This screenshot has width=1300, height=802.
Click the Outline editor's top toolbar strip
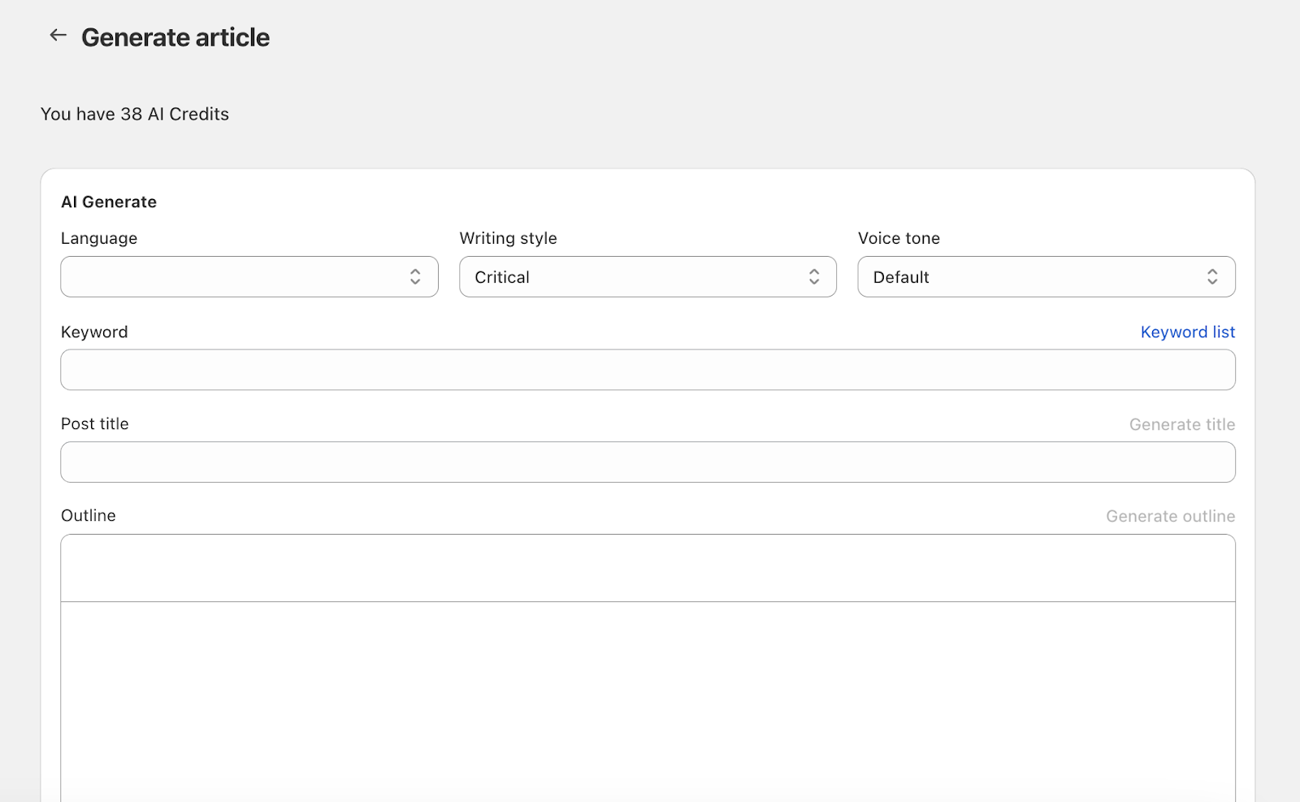[x=648, y=568]
